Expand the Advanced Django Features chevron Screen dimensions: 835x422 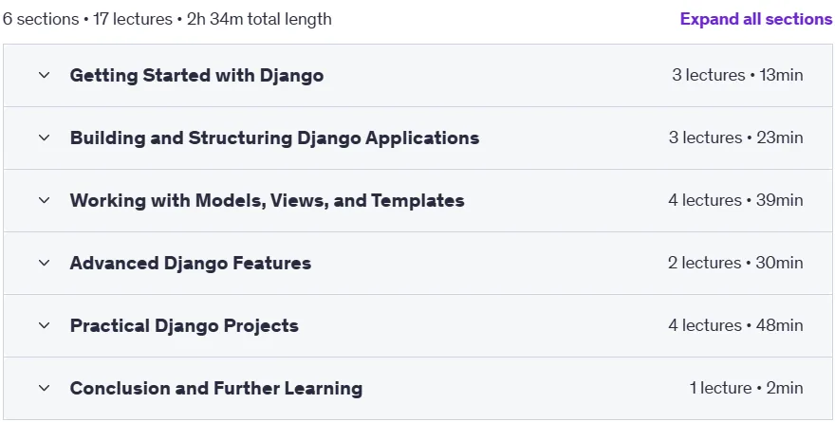click(45, 263)
